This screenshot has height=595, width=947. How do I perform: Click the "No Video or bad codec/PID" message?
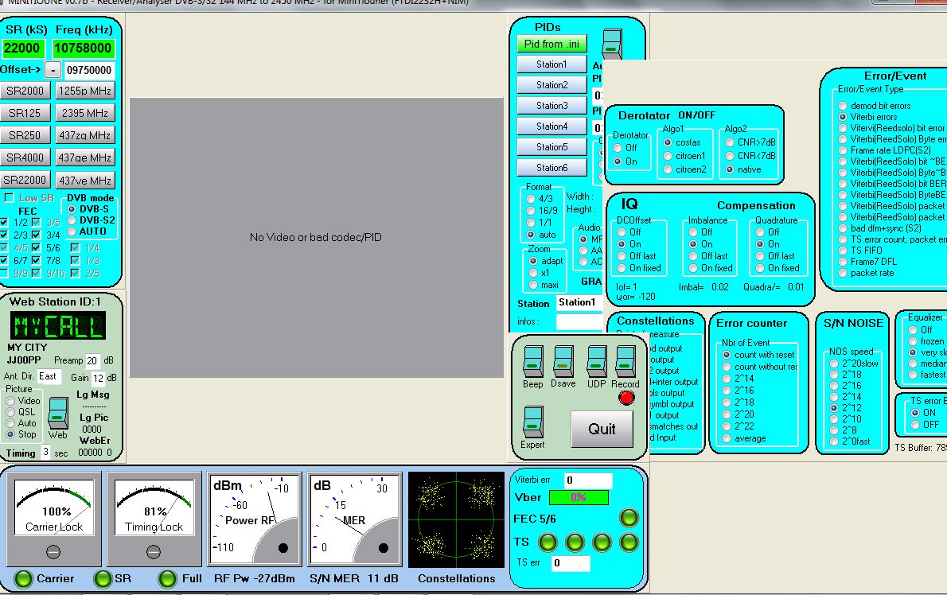[316, 237]
